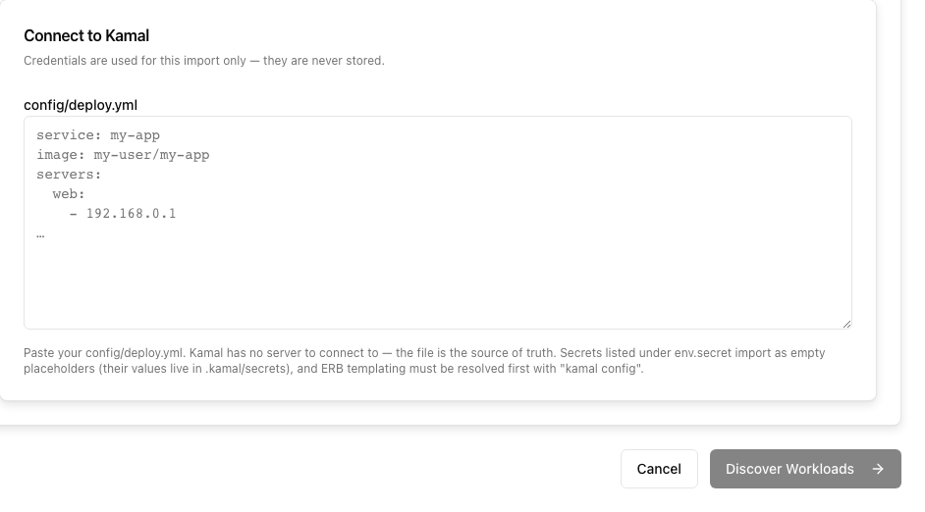
Task: Click 'the file is the source of truth' text
Action: click(x=475, y=353)
